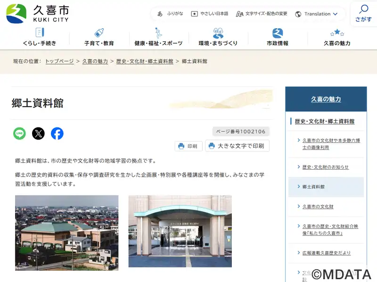Click chevron beside 久喜市の文化財や本多静六博士
This screenshot has height=282, width=377.
click(299, 140)
